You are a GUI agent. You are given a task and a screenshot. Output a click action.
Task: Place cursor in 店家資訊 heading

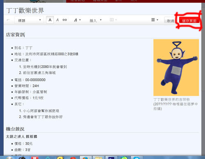pos(15,35)
